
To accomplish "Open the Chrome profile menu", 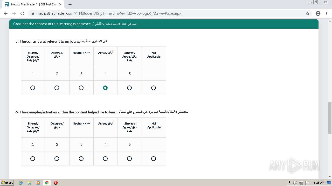I will click(318, 13).
